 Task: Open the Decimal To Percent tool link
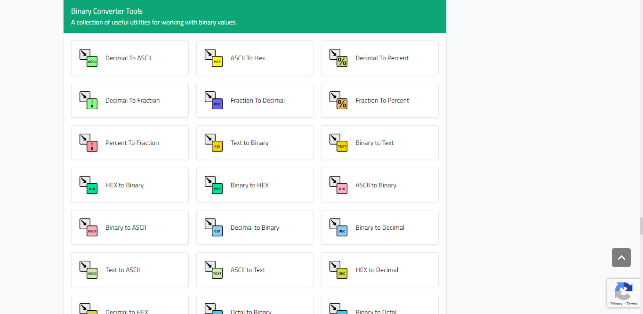[382, 58]
